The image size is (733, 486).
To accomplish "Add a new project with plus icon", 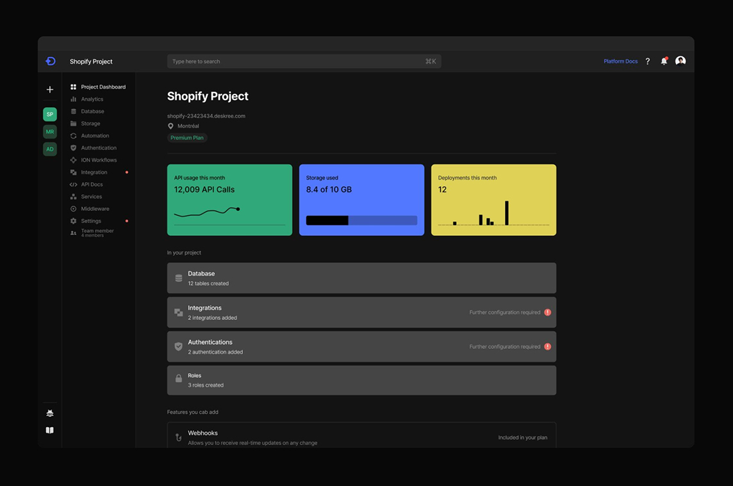I will (x=50, y=89).
